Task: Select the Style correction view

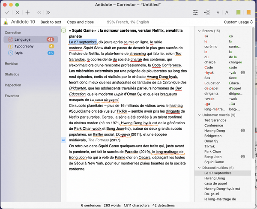Action: (x=19, y=53)
